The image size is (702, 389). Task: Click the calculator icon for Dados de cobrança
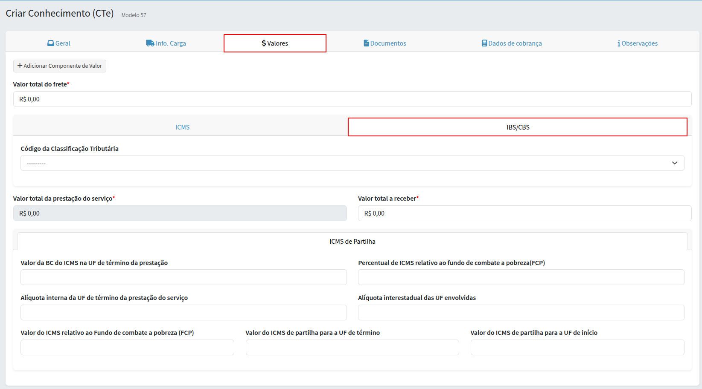(x=484, y=43)
